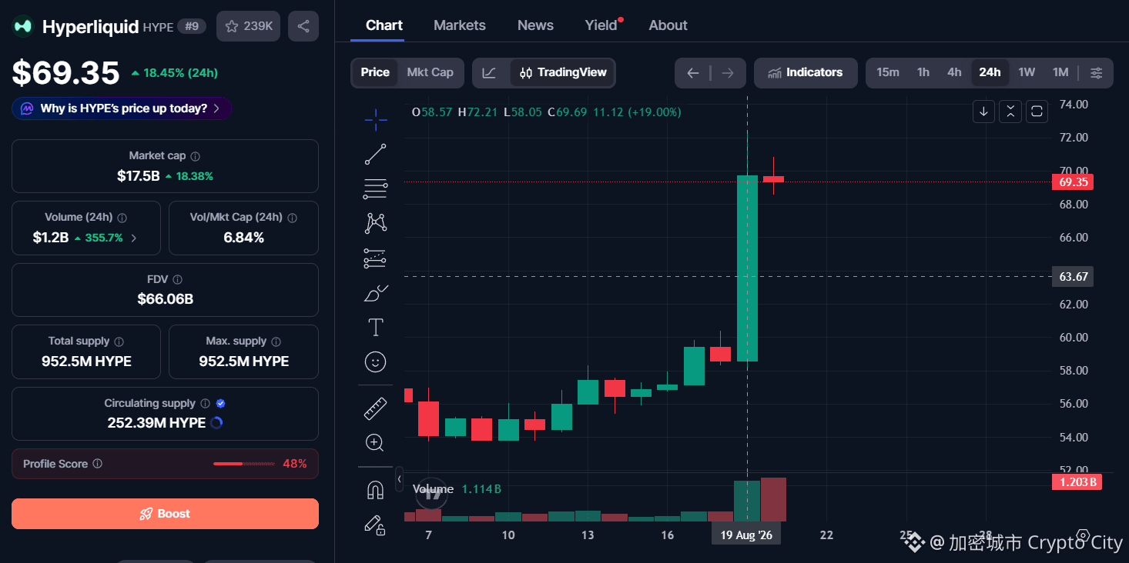Enter fullscreen chart mode icon

(1037, 112)
